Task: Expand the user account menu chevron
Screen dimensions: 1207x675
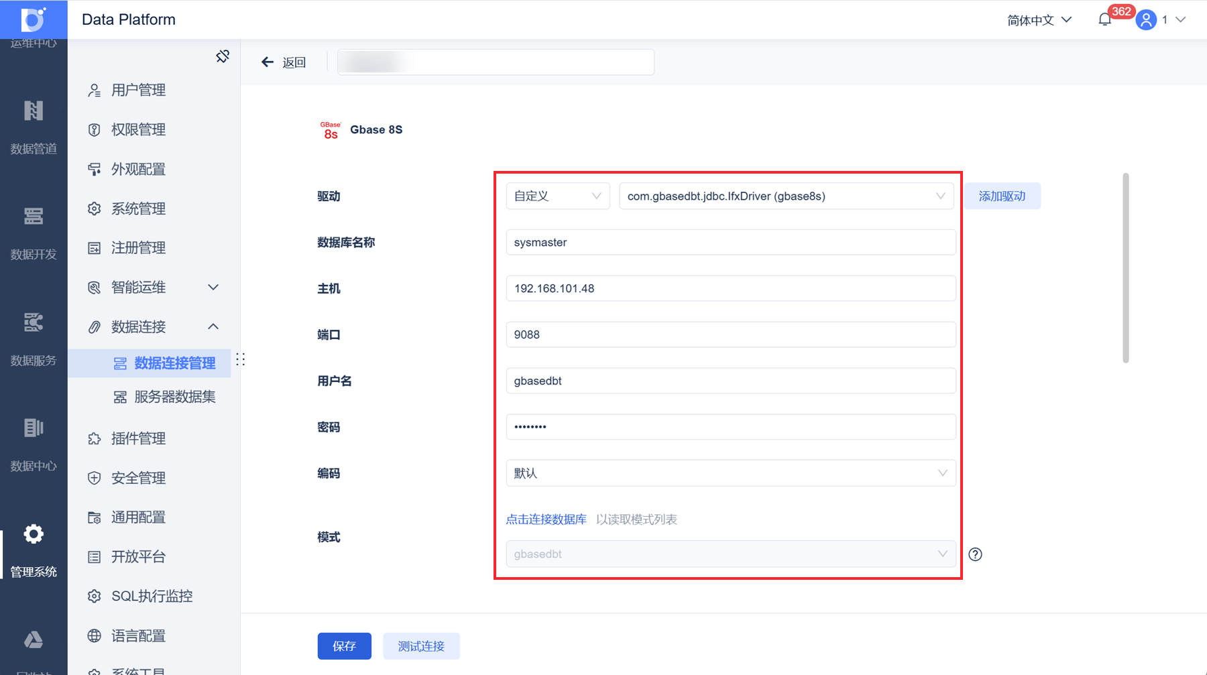Action: 1181,20
